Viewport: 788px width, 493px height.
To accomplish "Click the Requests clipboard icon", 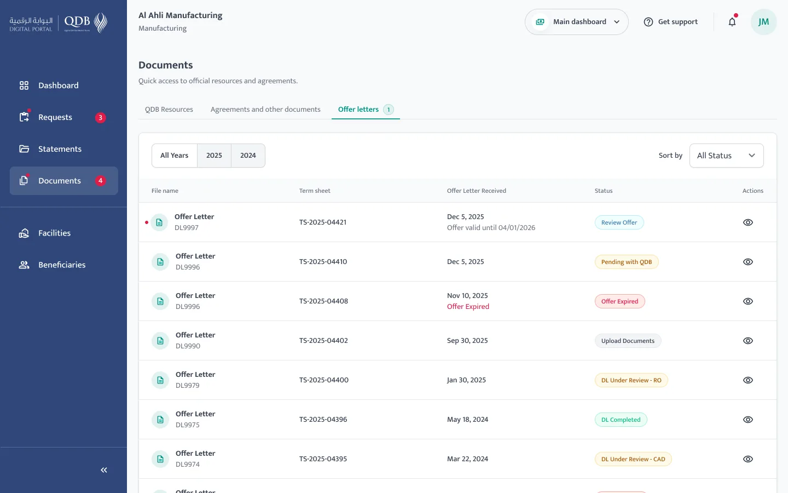I will click(x=24, y=117).
